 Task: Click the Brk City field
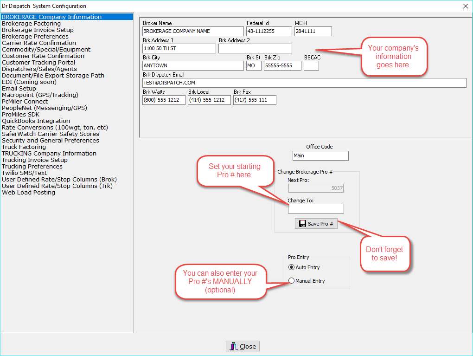pyautogui.click(x=193, y=65)
